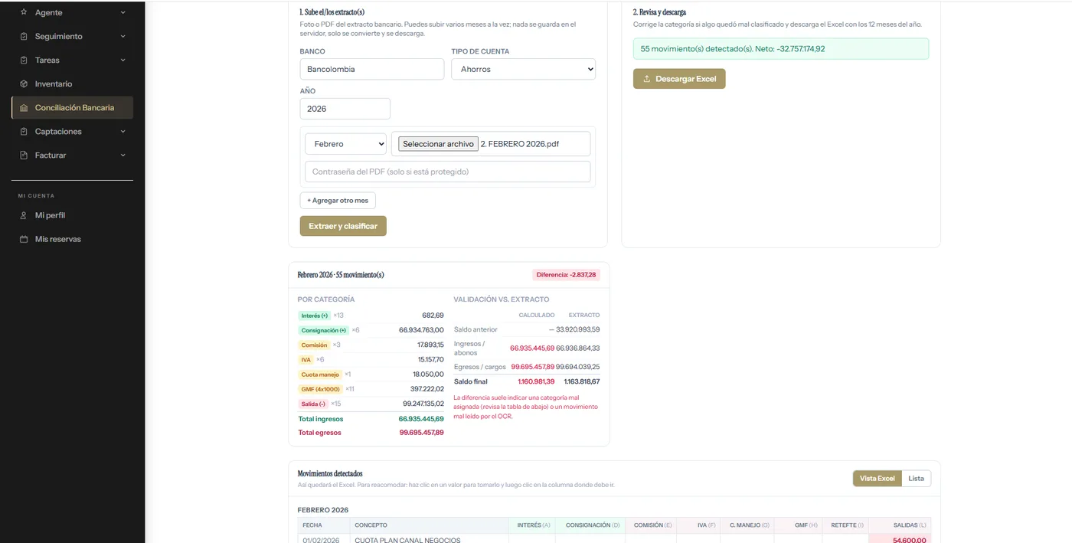The width and height of the screenshot is (1072, 543).
Task: Open Conciliación Bancaria menu item
Action: coord(73,108)
